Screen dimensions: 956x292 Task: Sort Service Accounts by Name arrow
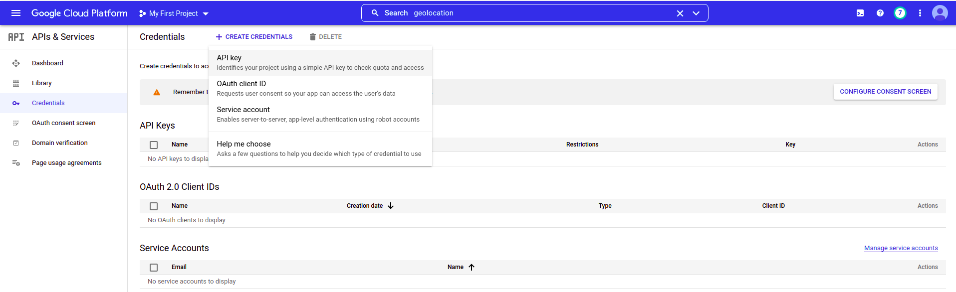(472, 267)
